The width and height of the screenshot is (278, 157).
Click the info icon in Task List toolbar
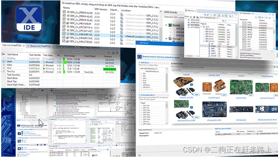(x=117, y=52)
